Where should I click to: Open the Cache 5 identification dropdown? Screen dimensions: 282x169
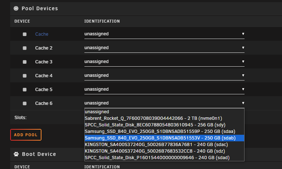[164, 90]
